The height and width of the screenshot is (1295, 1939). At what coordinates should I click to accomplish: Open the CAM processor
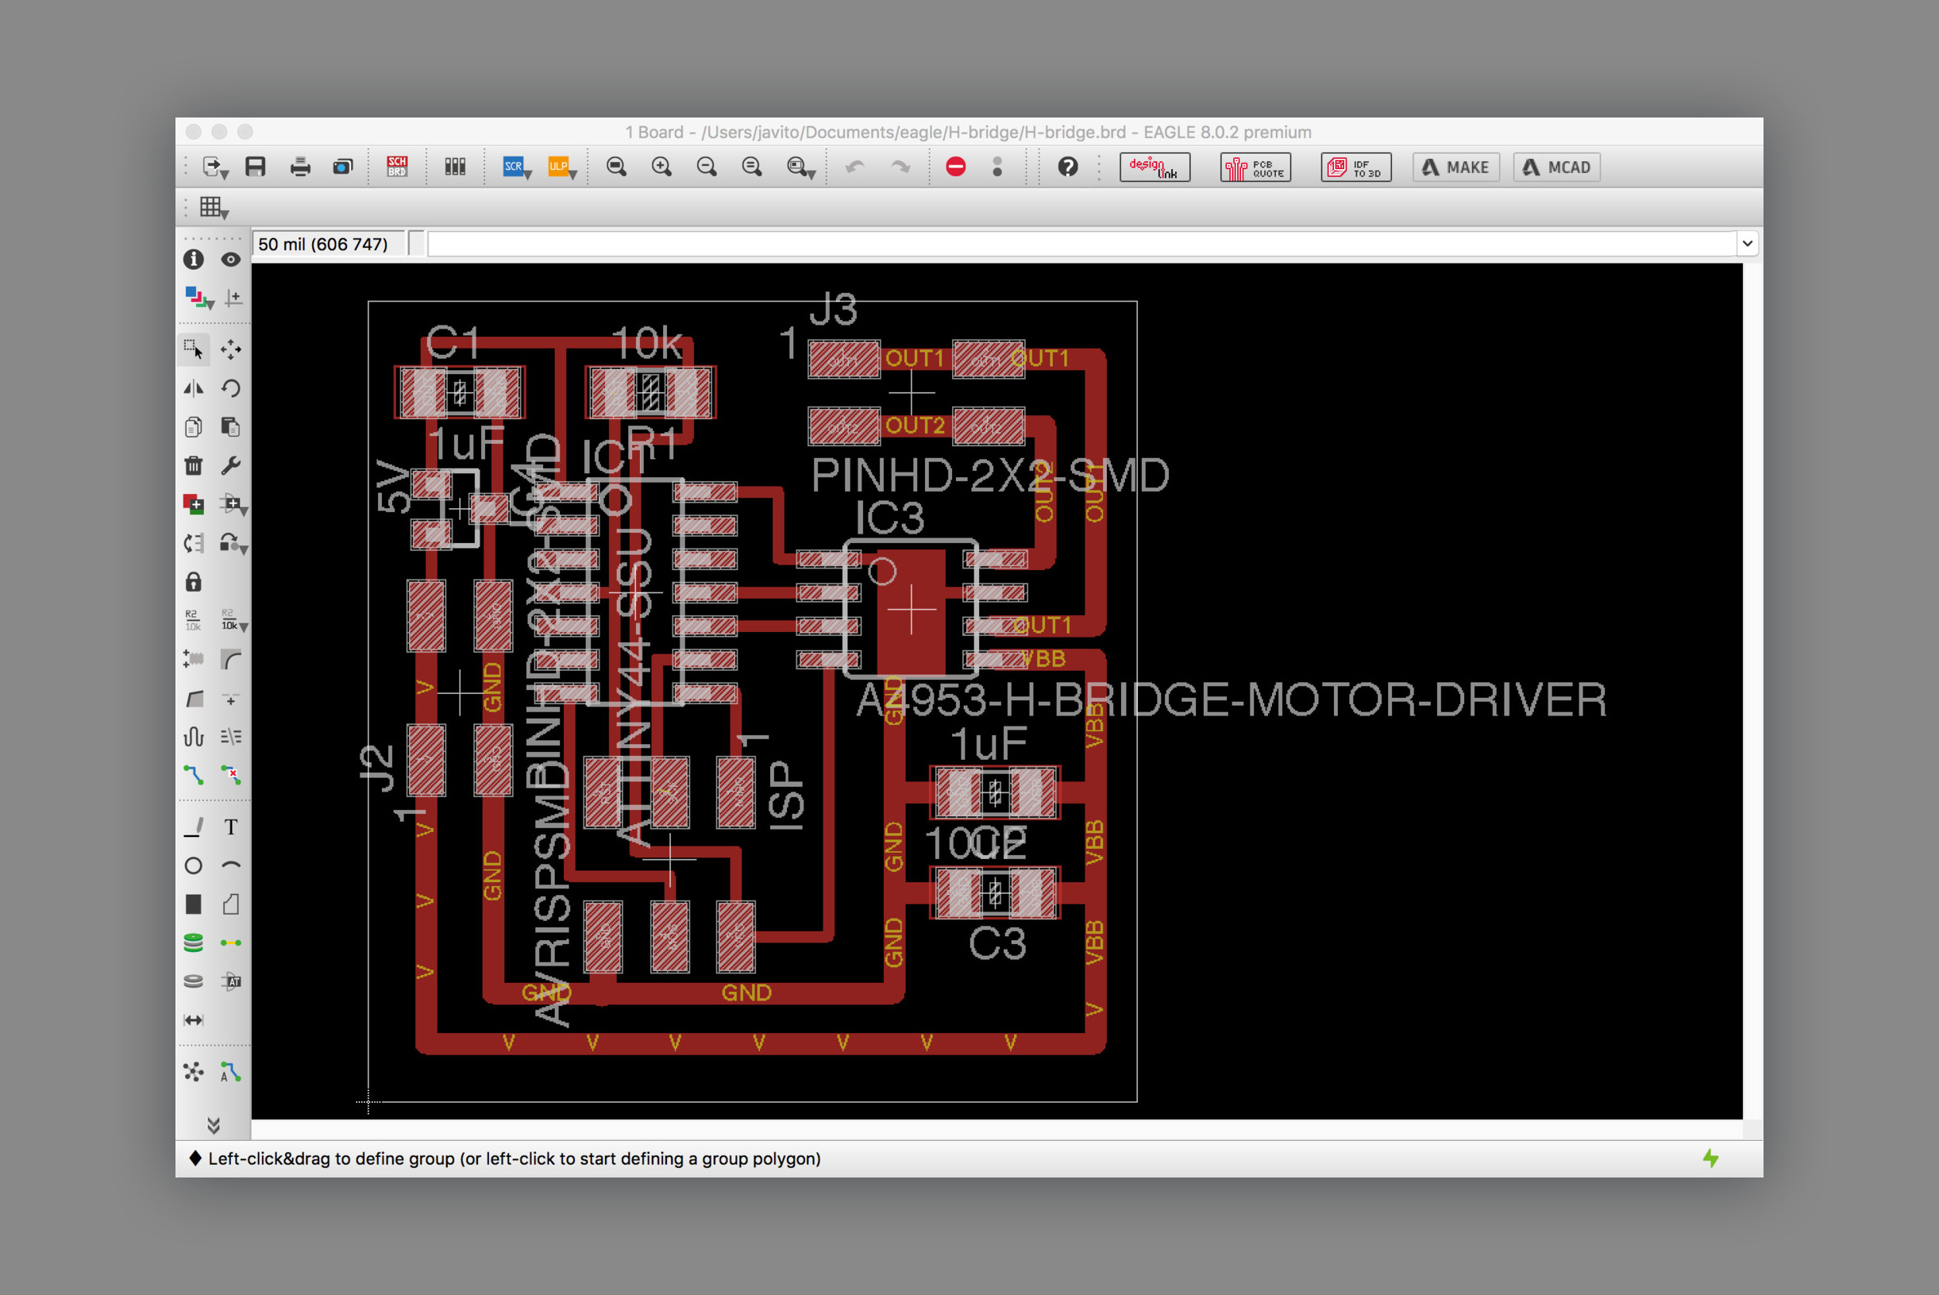[343, 167]
